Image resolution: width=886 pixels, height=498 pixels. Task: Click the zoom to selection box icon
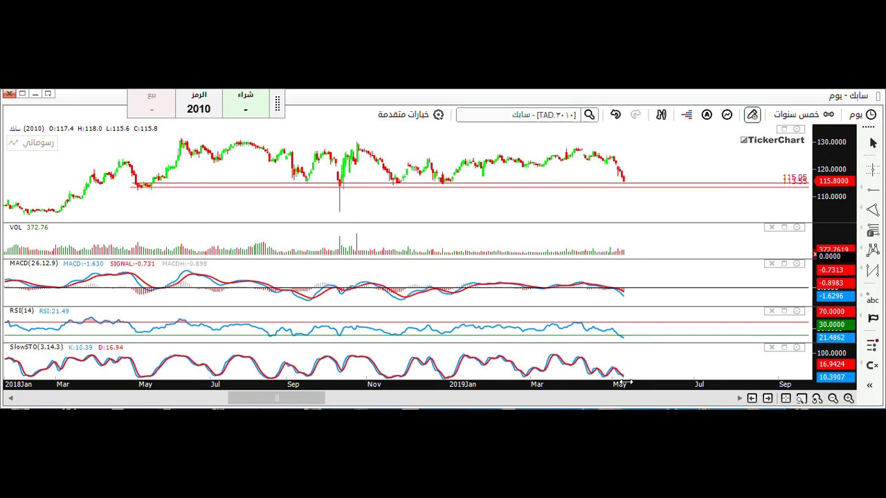click(x=801, y=398)
